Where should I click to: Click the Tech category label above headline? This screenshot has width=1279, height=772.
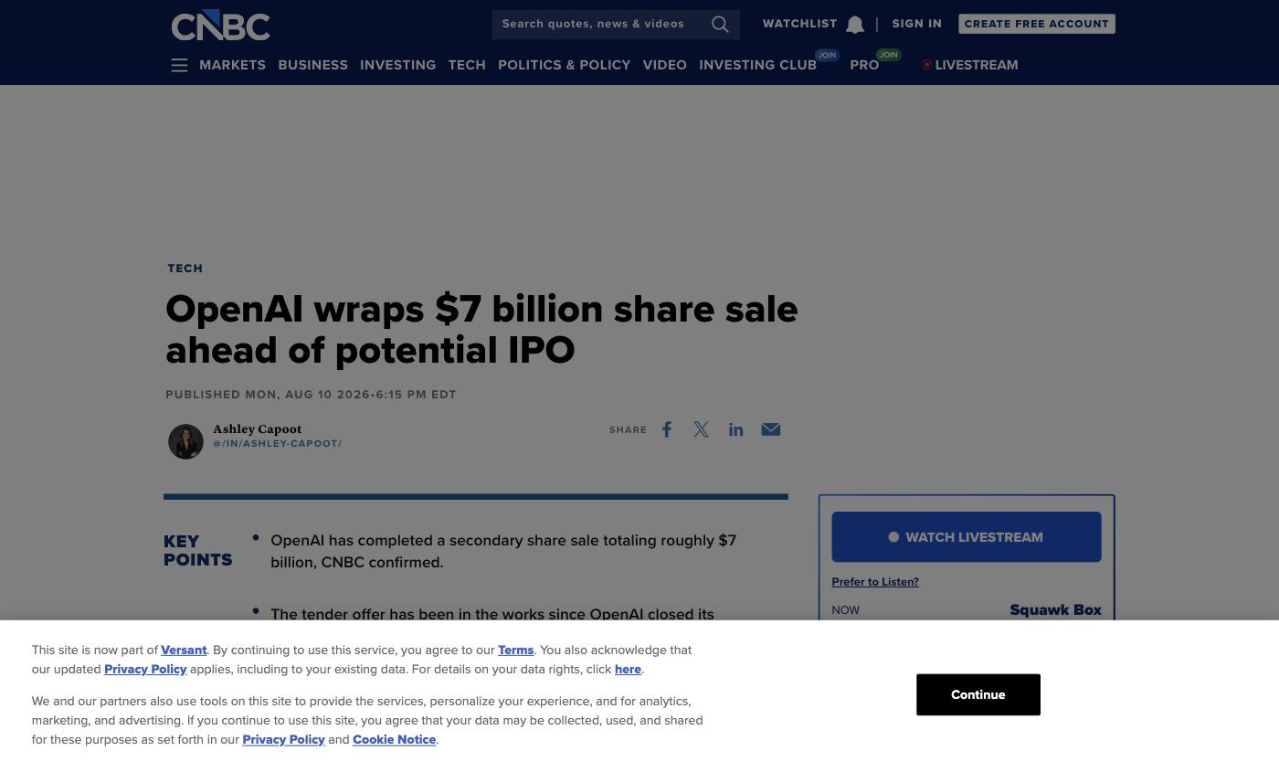(185, 269)
